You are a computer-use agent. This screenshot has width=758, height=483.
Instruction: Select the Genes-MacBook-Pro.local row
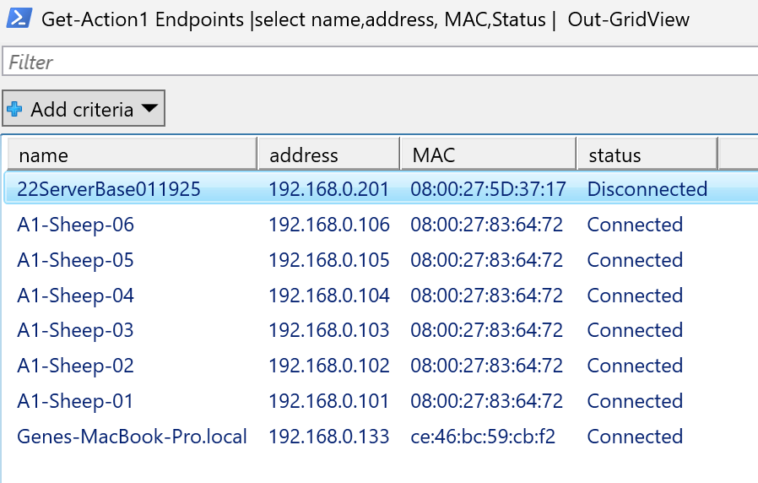point(132,437)
